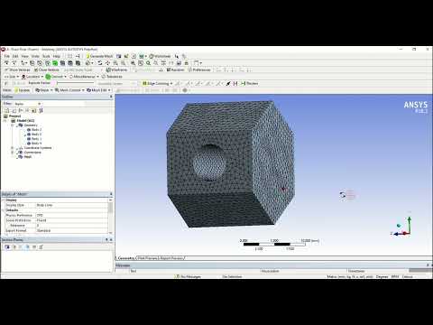
Task: Open the Edge Coloring dropdown
Action: pyautogui.click(x=158, y=83)
